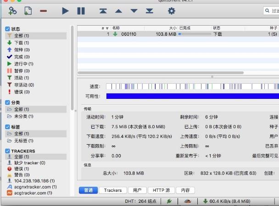Select 全部 (1) status filter
This screenshot has width=279, height=206.
pos(36,36)
